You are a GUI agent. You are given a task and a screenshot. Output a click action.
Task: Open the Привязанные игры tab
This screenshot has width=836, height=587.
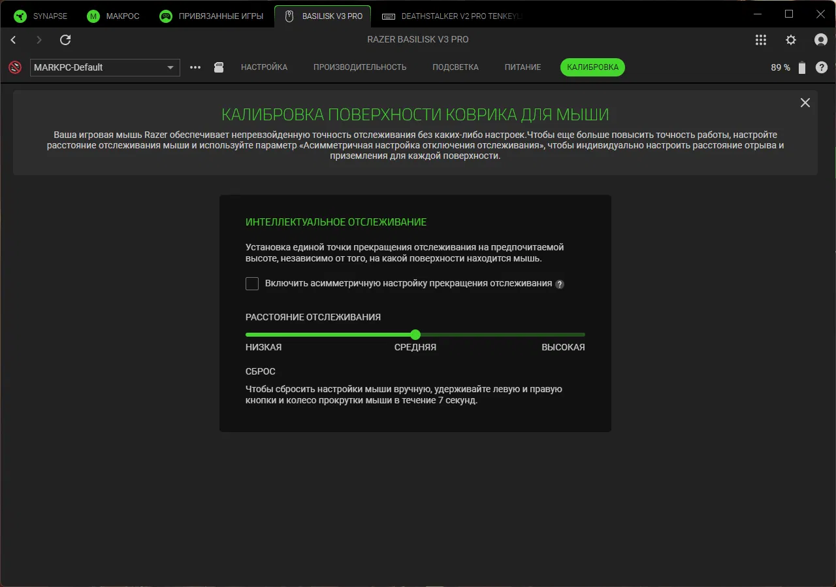click(x=212, y=16)
